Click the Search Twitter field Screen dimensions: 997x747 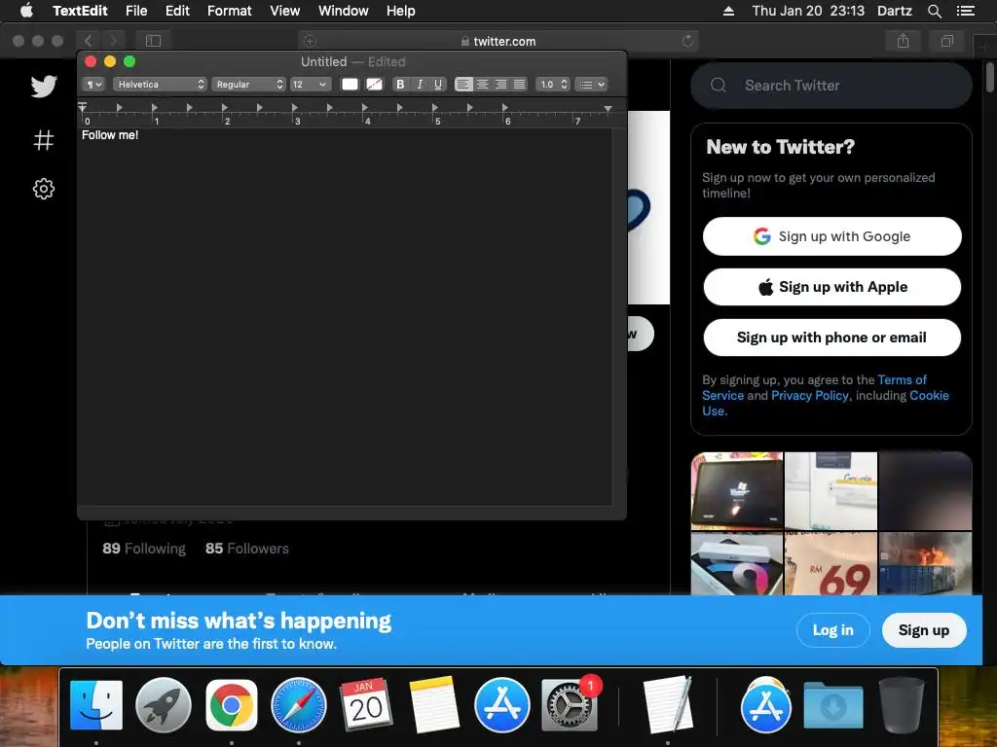point(831,86)
